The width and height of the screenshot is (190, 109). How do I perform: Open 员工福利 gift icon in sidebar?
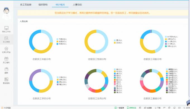[6, 59]
